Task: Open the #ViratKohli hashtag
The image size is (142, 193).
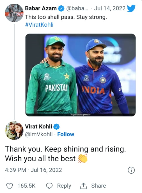Action: (x=39, y=25)
